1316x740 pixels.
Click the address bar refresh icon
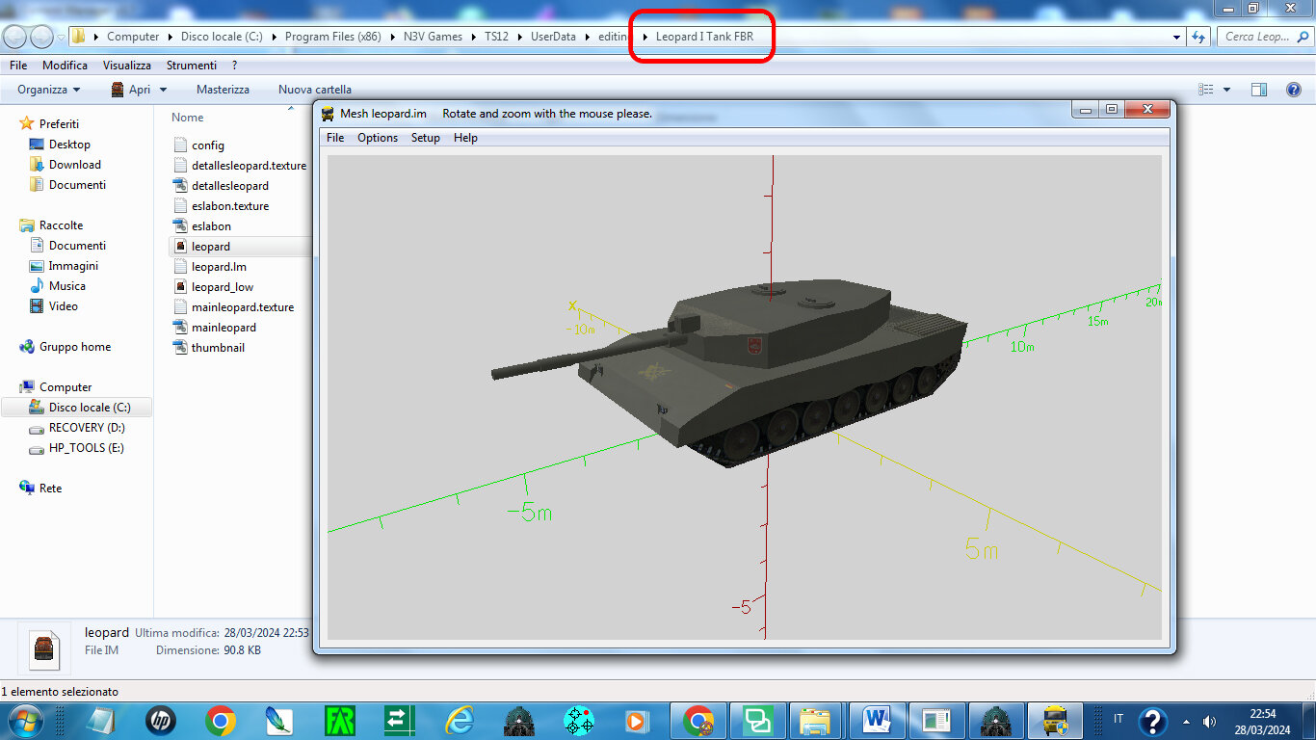click(1198, 37)
